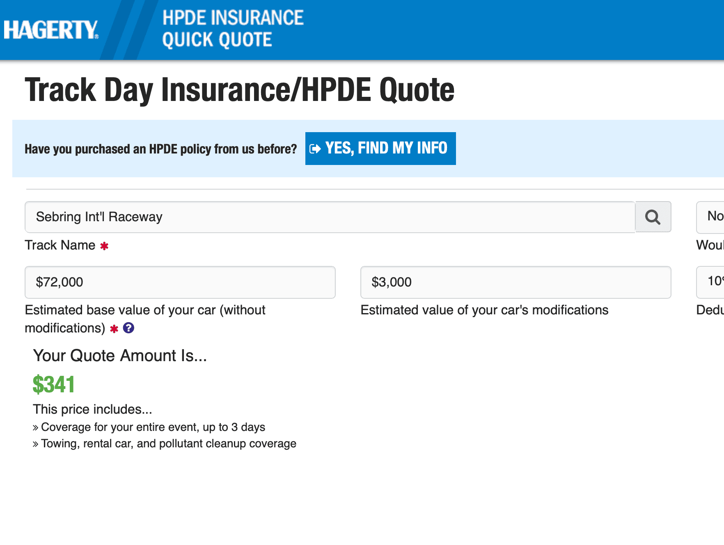Edit the $3,000 modifications value field
This screenshot has width=724, height=545.
click(516, 282)
